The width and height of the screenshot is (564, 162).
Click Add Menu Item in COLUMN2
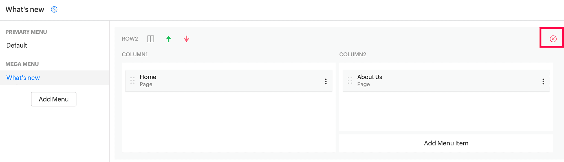(x=446, y=143)
